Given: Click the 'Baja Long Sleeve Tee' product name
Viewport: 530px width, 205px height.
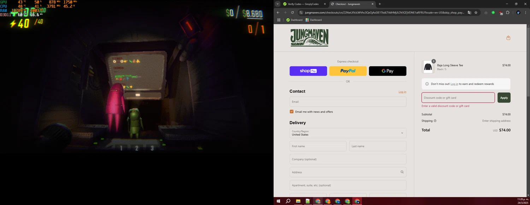Looking at the screenshot, I should (450, 65).
